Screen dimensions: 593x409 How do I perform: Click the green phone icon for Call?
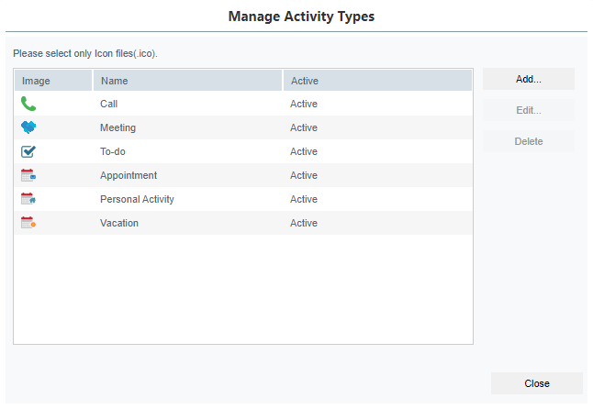pos(28,104)
